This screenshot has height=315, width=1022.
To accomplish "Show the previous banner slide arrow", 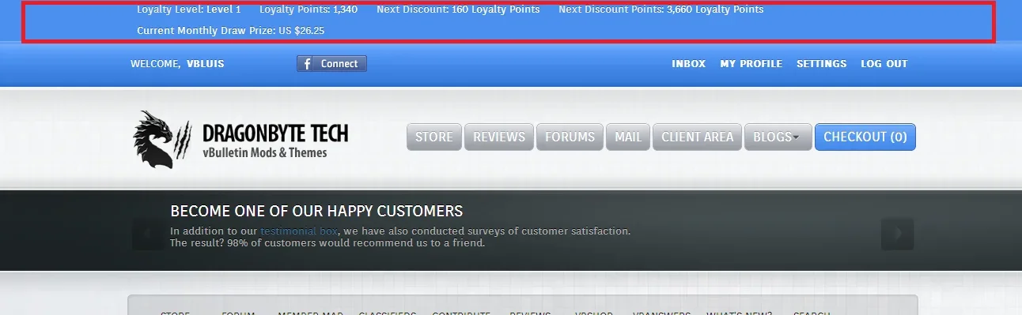I will 147,234.
